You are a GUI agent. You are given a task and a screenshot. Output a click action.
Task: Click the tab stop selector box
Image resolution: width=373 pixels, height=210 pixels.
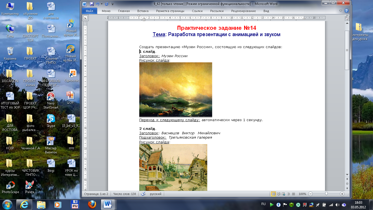[85, 18]
